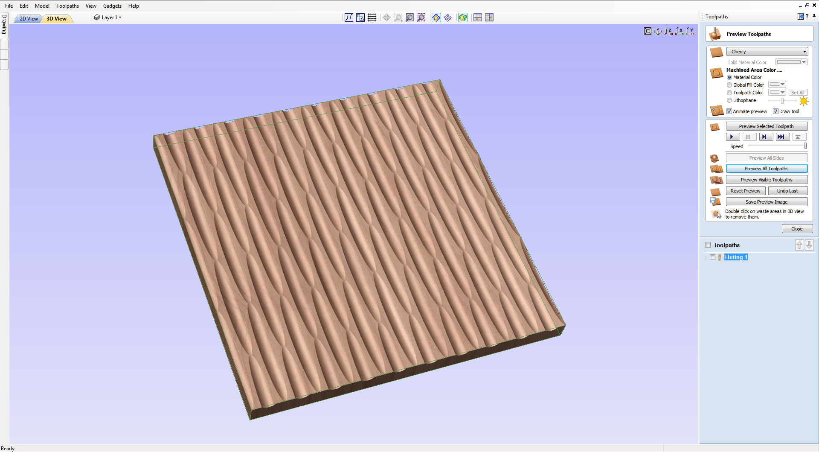Select the Toolpath Color radio button
Image resolution: width=819 pixels, height=452 pixels.
coord(729,93)
